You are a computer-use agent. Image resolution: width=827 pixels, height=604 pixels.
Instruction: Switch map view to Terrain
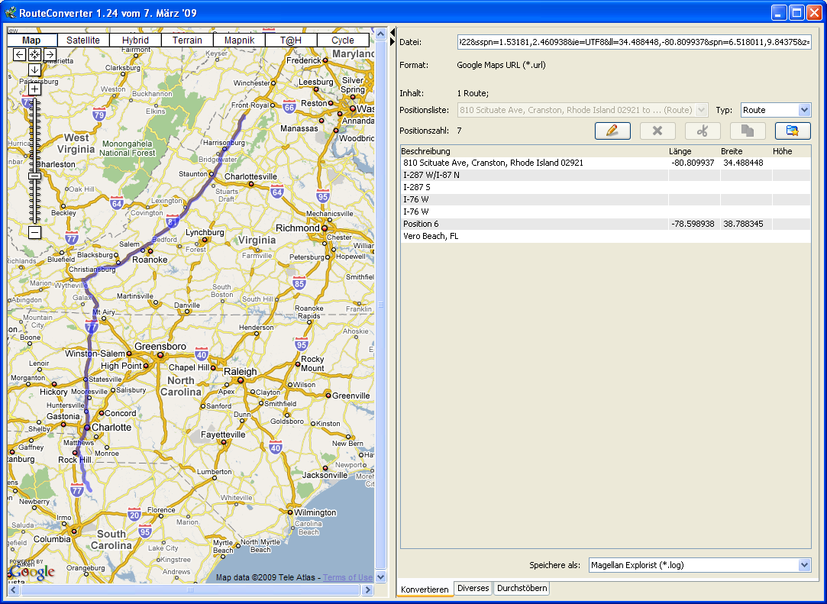click(x=187, y=40)
